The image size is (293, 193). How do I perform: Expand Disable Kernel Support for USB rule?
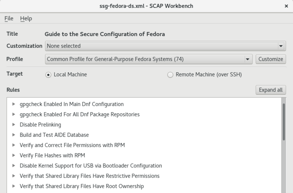click(14, 166)
